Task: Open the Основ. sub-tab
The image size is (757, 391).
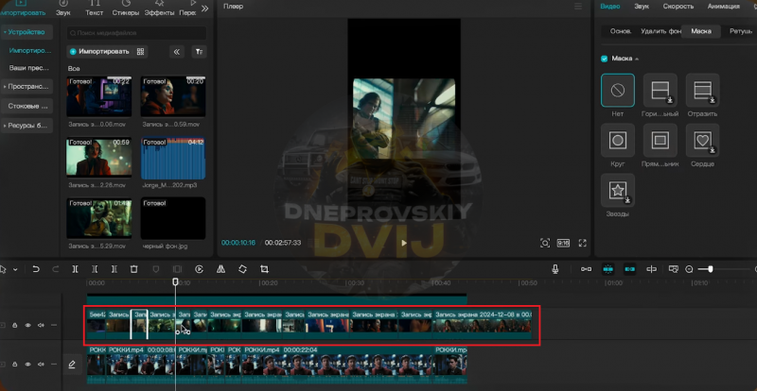Action: coord(621,31)
